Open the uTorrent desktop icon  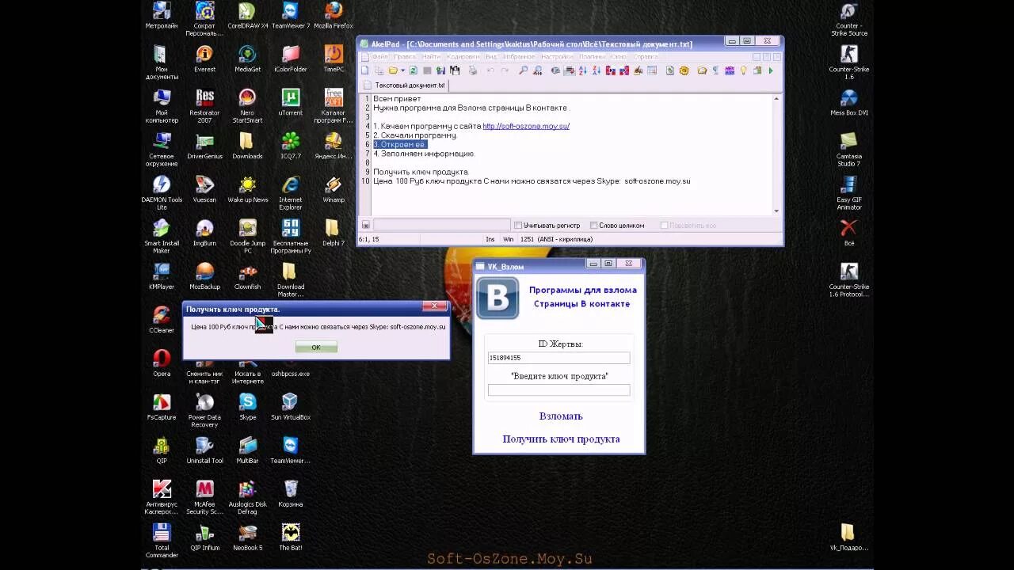[291, 102]
